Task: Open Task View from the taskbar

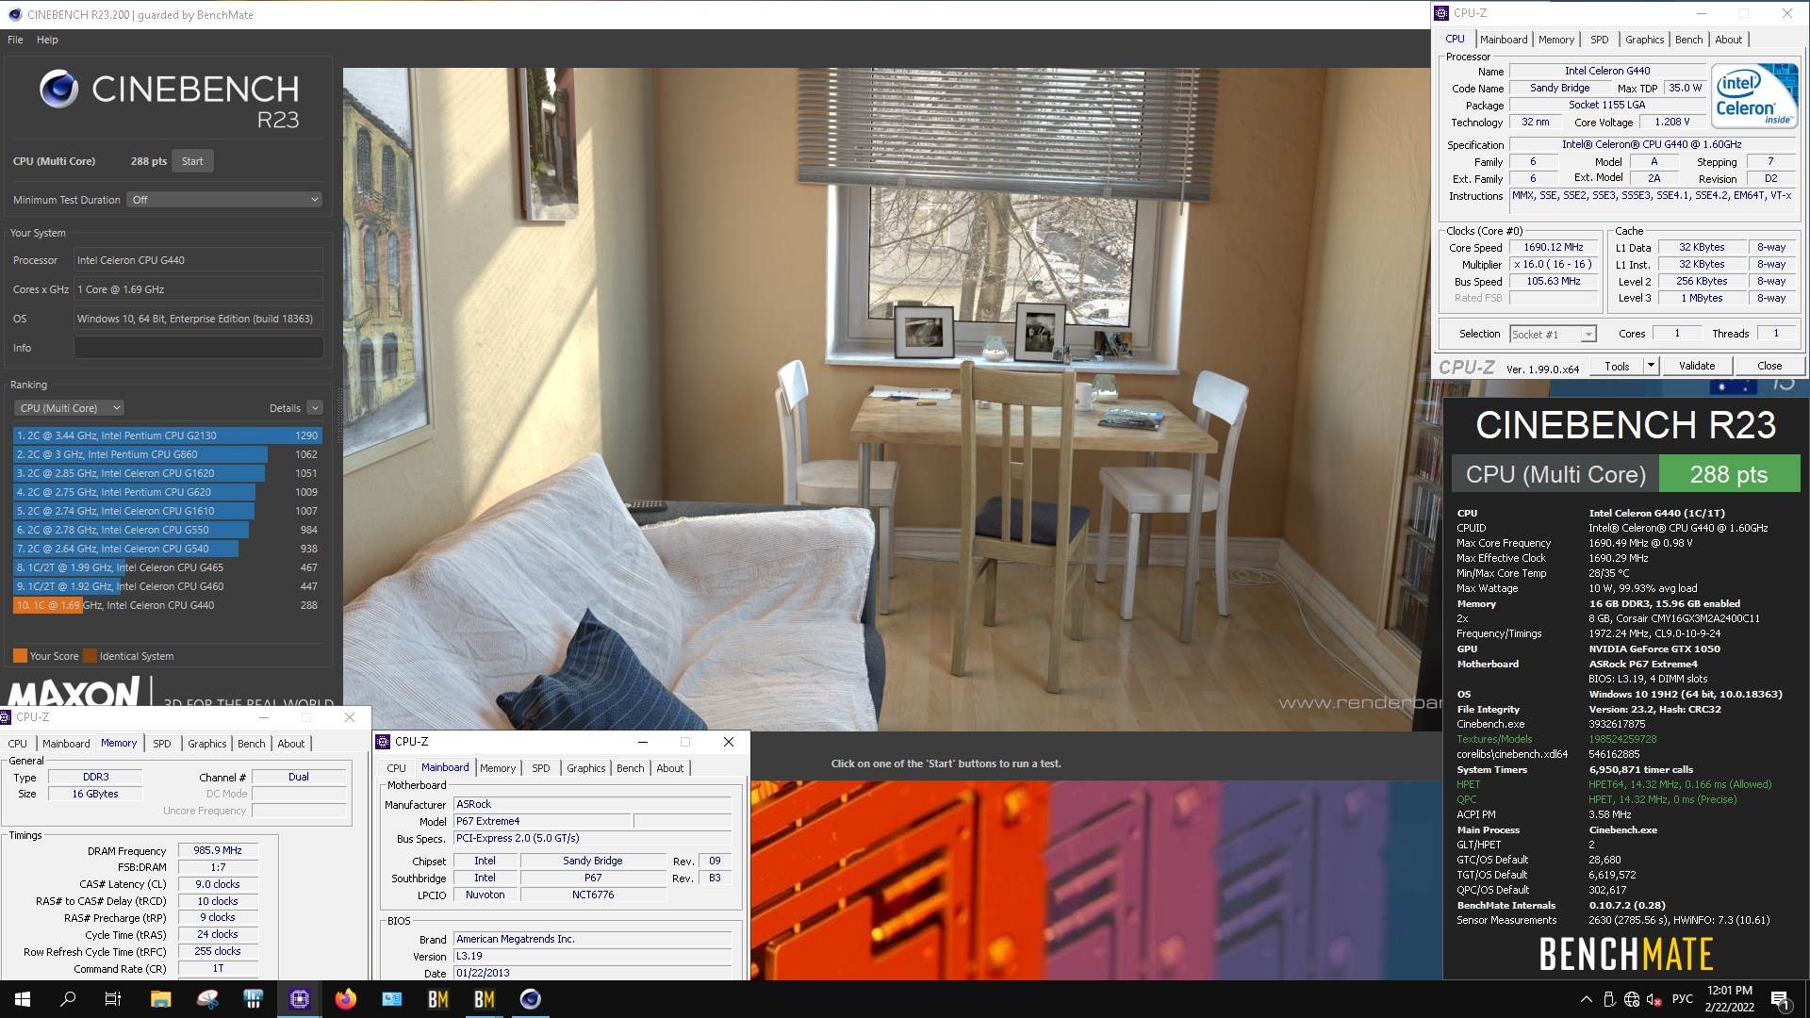Action: (x=113, y=999)
